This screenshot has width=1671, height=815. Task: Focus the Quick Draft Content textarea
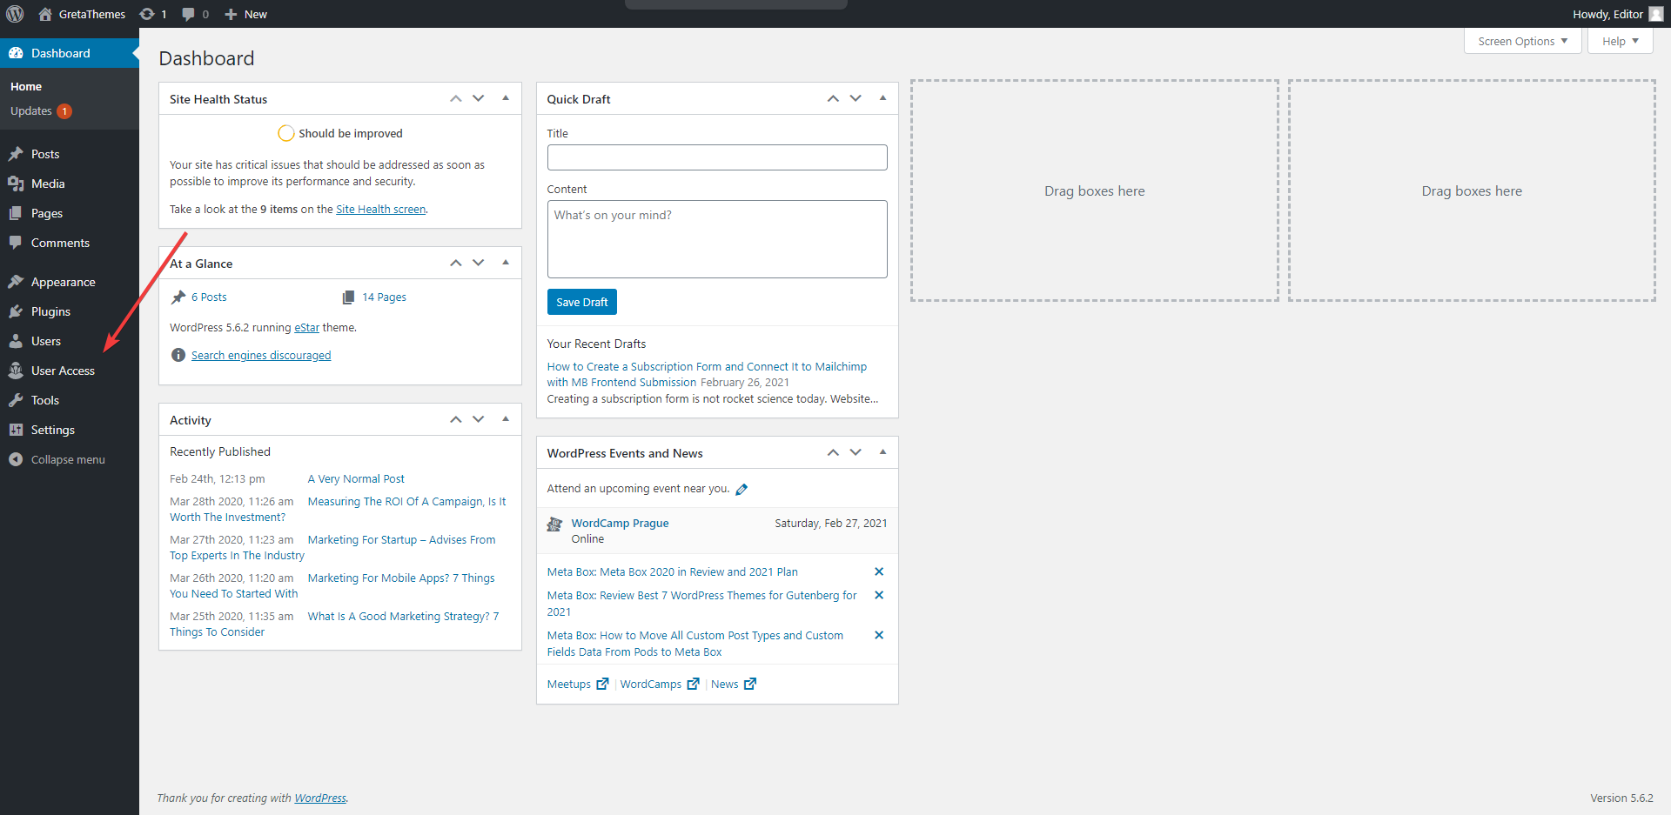(x=717, y=239)
